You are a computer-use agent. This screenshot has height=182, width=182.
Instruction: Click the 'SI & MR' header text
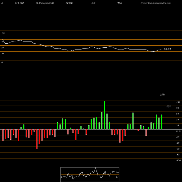coord(19,3)
